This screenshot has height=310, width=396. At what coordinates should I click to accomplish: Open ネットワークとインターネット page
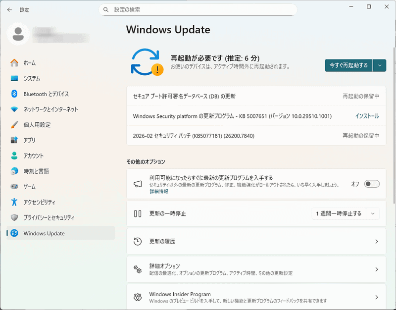tap(60, 109)
